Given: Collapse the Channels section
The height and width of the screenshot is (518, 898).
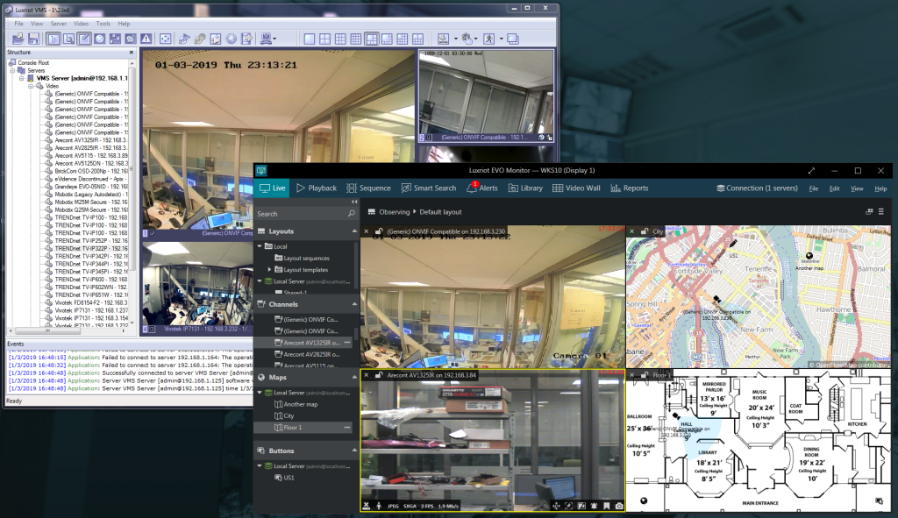Looking at the screenshot, I should pyautogui.click(x=354, y=304).
